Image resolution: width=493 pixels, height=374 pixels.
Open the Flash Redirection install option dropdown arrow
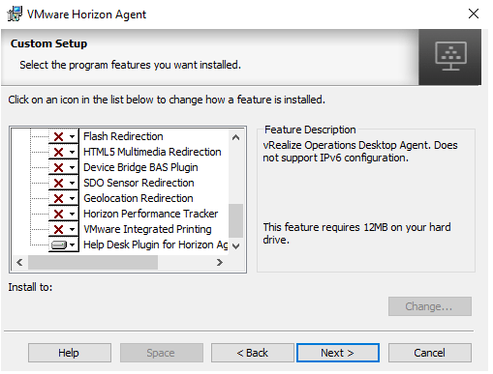tap(73, 136)
